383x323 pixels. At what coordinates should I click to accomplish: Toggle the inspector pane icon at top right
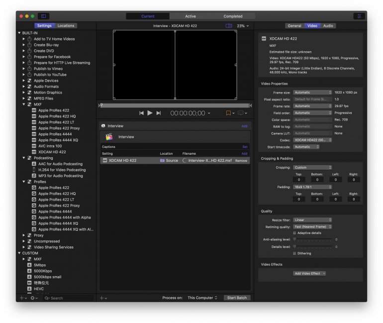point(359,16)
